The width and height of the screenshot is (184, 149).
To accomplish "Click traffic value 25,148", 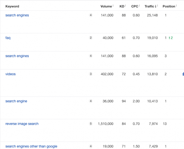I will click(152, 15).
